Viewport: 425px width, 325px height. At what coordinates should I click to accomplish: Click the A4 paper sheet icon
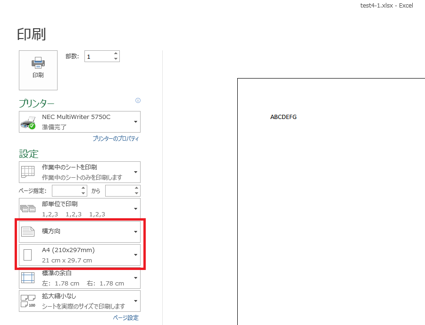click(28, 255)
